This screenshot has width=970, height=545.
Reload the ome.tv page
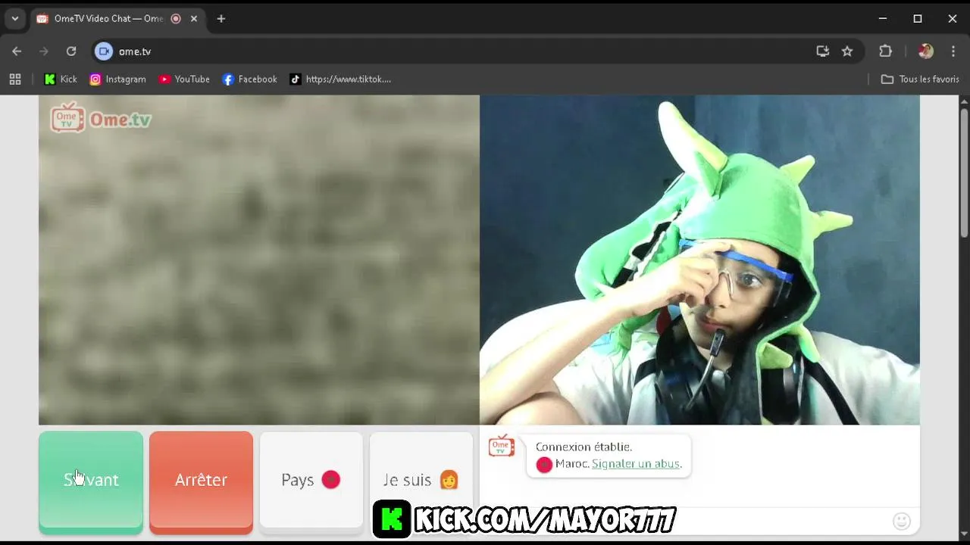[71, 51]
